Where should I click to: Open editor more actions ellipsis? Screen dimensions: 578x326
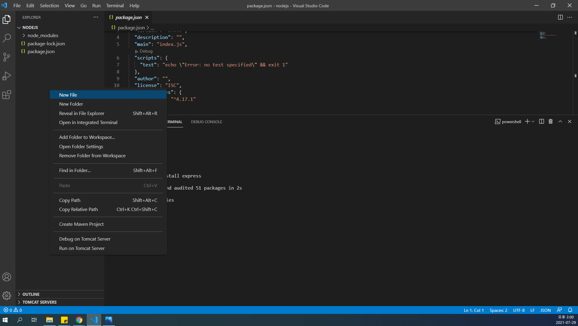tap(570, 18)
